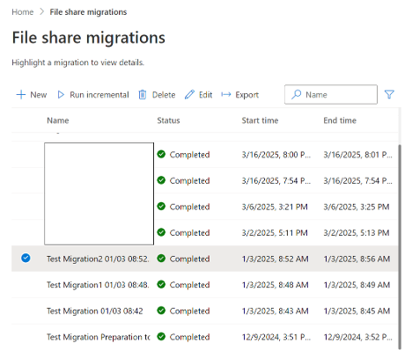
Task: Click the Delete button label
Action: 164,95
